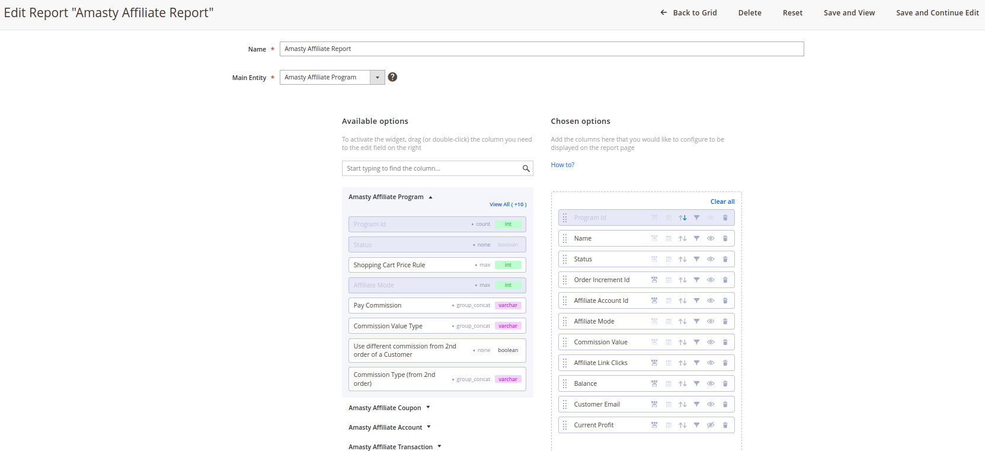Select the Pay Commission available option
Viewport: 985px width, 451px height.
pos(437,305)
